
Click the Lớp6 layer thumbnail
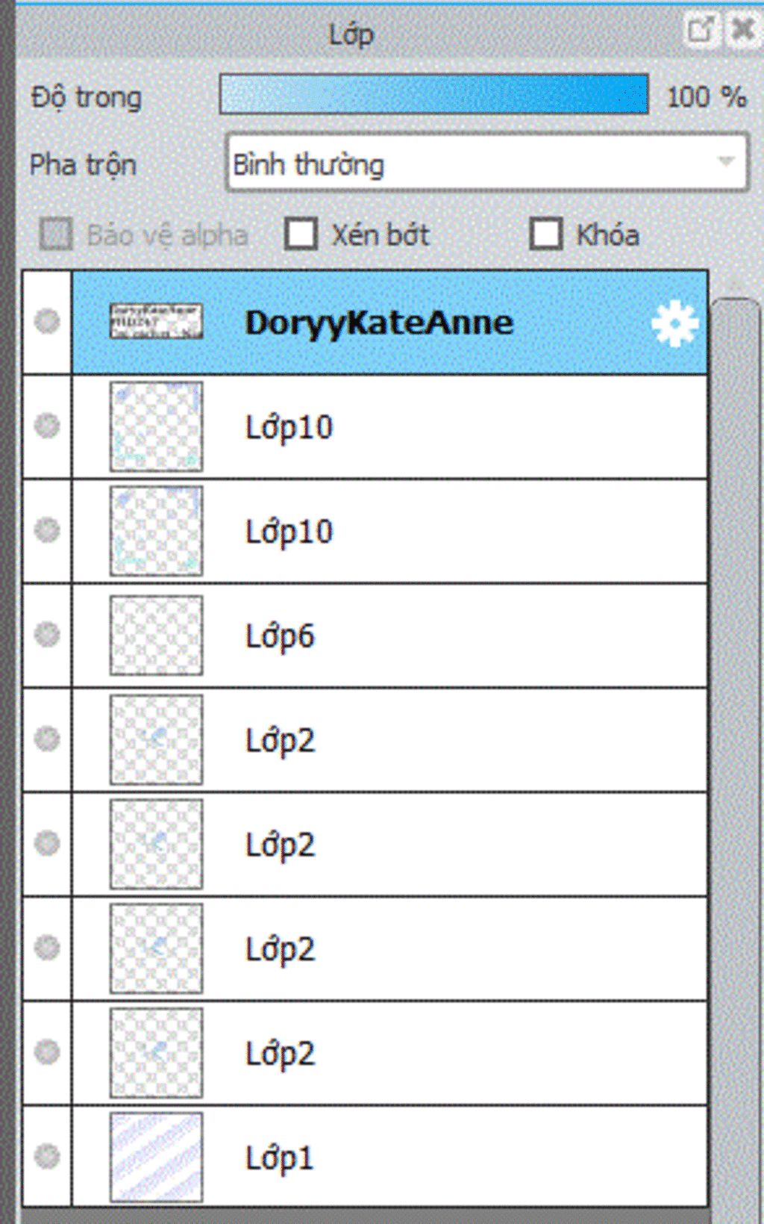click(156, 636)
